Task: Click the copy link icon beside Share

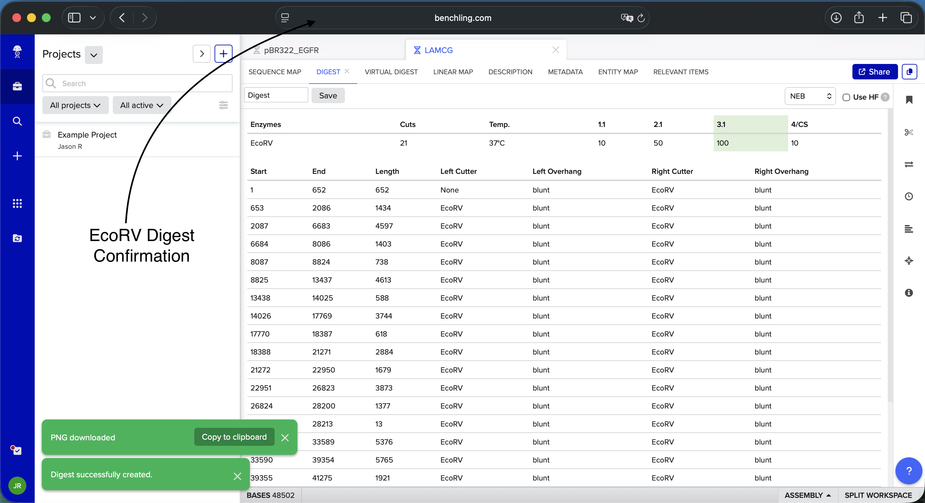Action: (x=909, y=72)
